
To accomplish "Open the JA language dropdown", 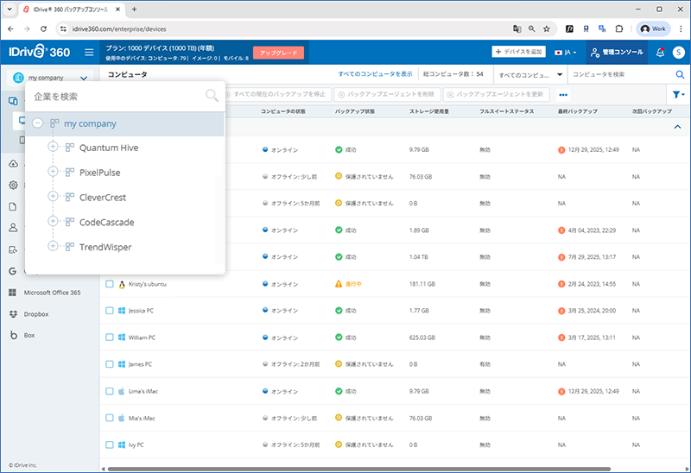I will [x=566, y=53].
